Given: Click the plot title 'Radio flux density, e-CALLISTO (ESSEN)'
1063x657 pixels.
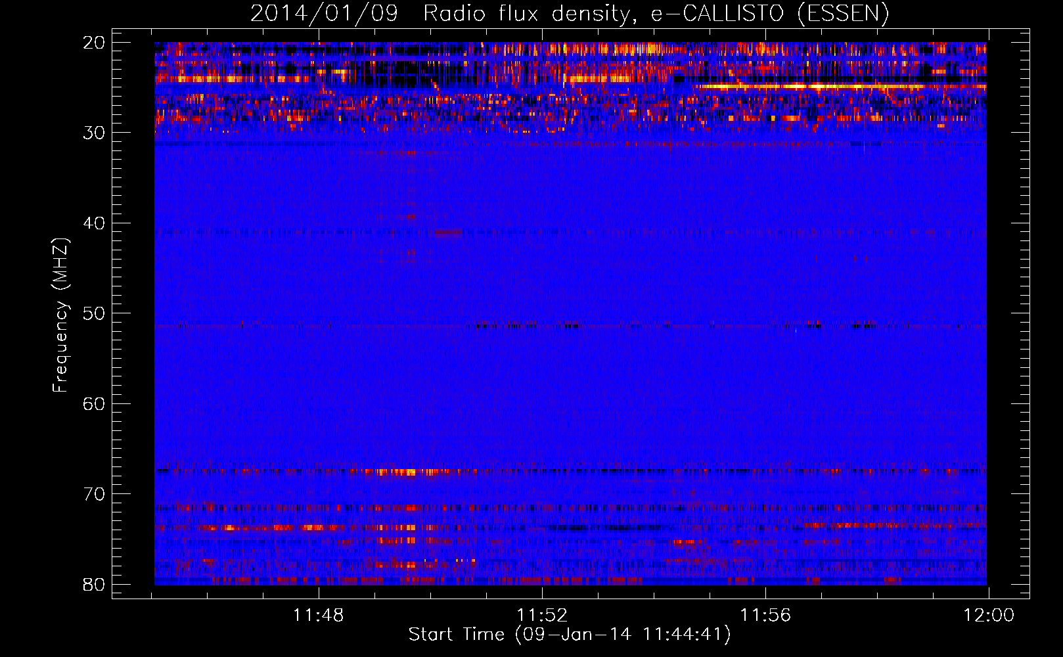Looking at the screenshot, I should pyautogui.click(x=656, y=13).
